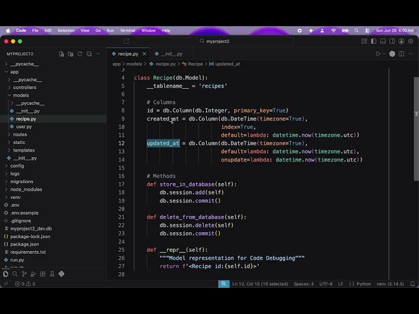419x314 pixels.
Task: Click the Ln 12, Col 15 cursor position
Action: [260, 284]
